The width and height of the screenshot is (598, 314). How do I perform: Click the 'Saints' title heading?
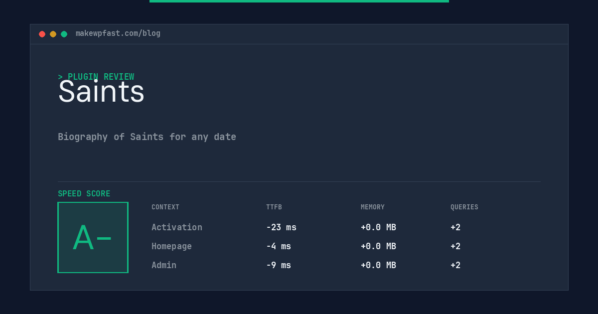pos(101,92)
